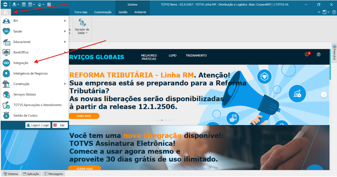Open the Construção menu entry
This screenshot has height=177, width=337.
point(35,84)
